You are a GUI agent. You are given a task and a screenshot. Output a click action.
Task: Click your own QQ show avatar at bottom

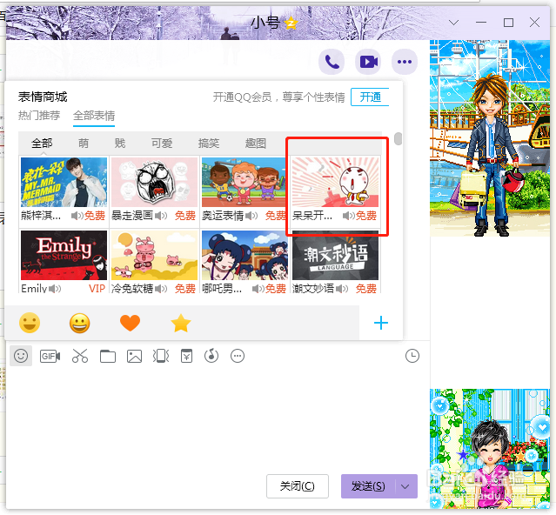click(x=490, y=449)
